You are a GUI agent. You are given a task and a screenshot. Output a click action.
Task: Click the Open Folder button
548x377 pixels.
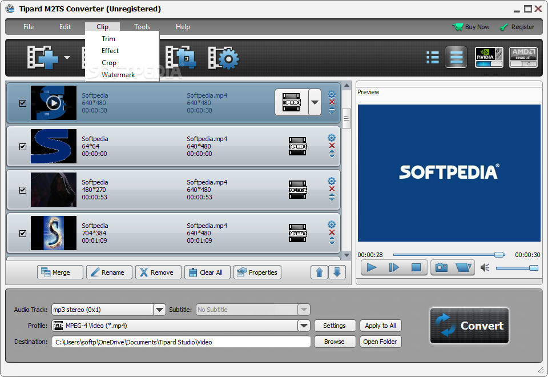(x=381, y=342)
